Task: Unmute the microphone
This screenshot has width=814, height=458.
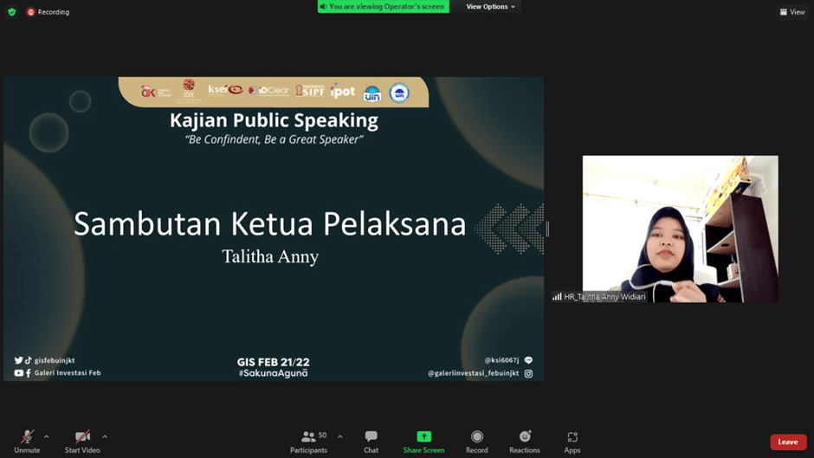Action: 27,442
